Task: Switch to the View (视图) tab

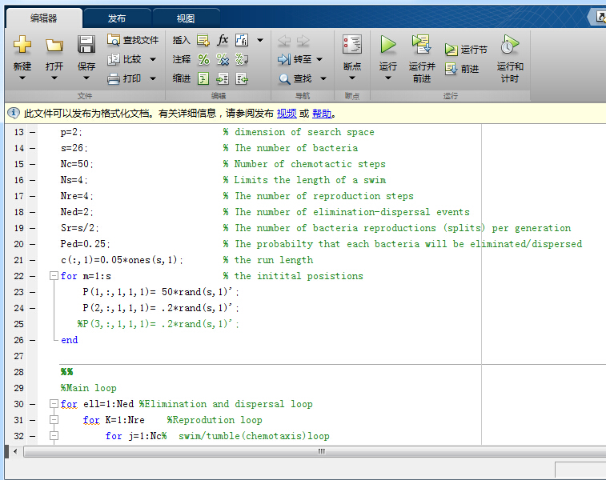Action: click(x=186, y=18)
